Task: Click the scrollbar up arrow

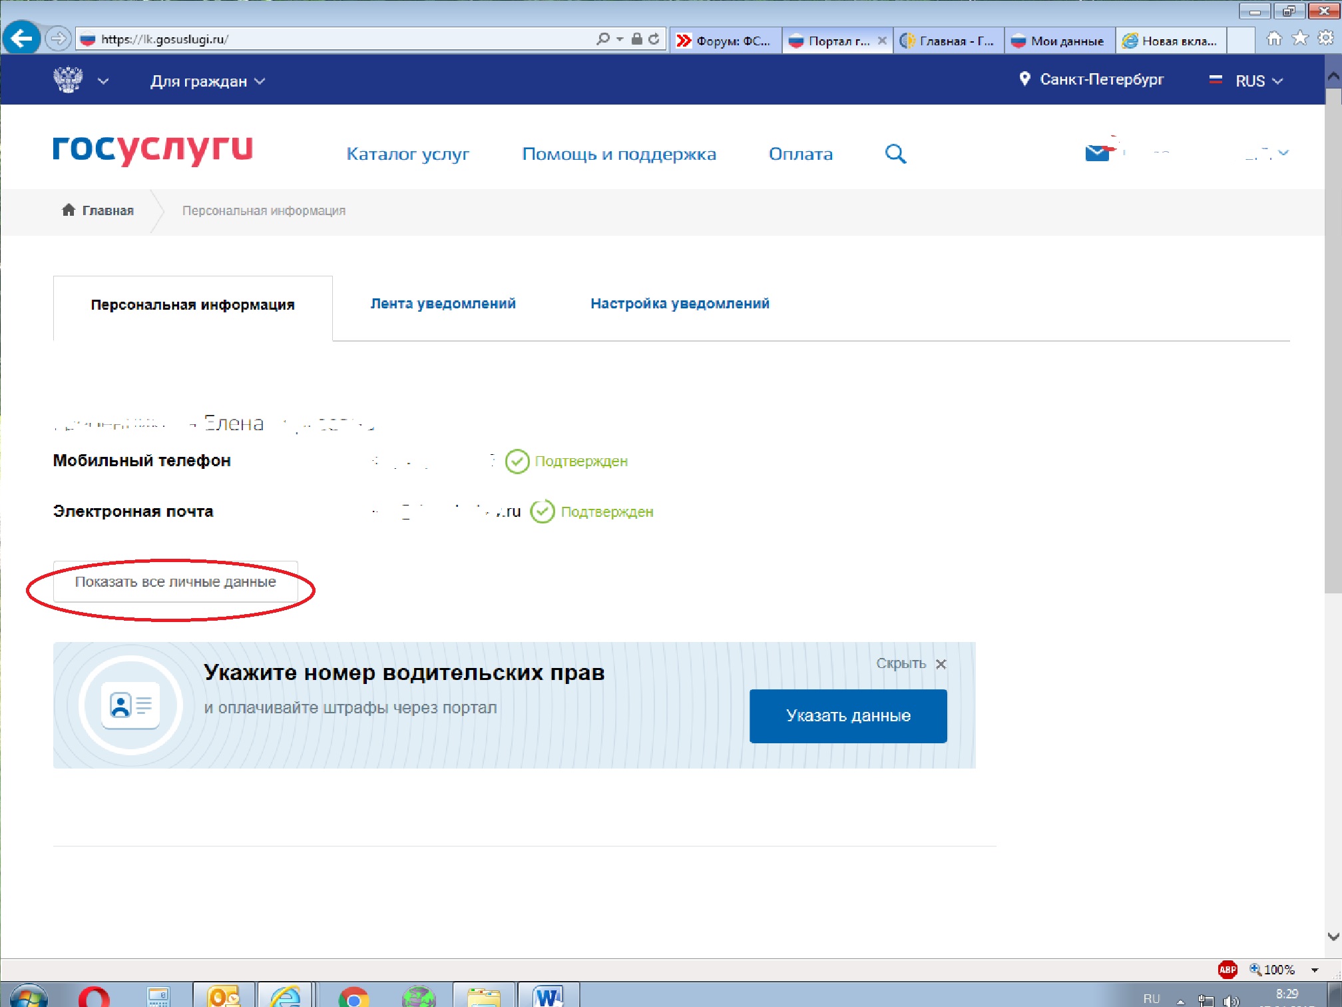Action: pos(1333,77)
